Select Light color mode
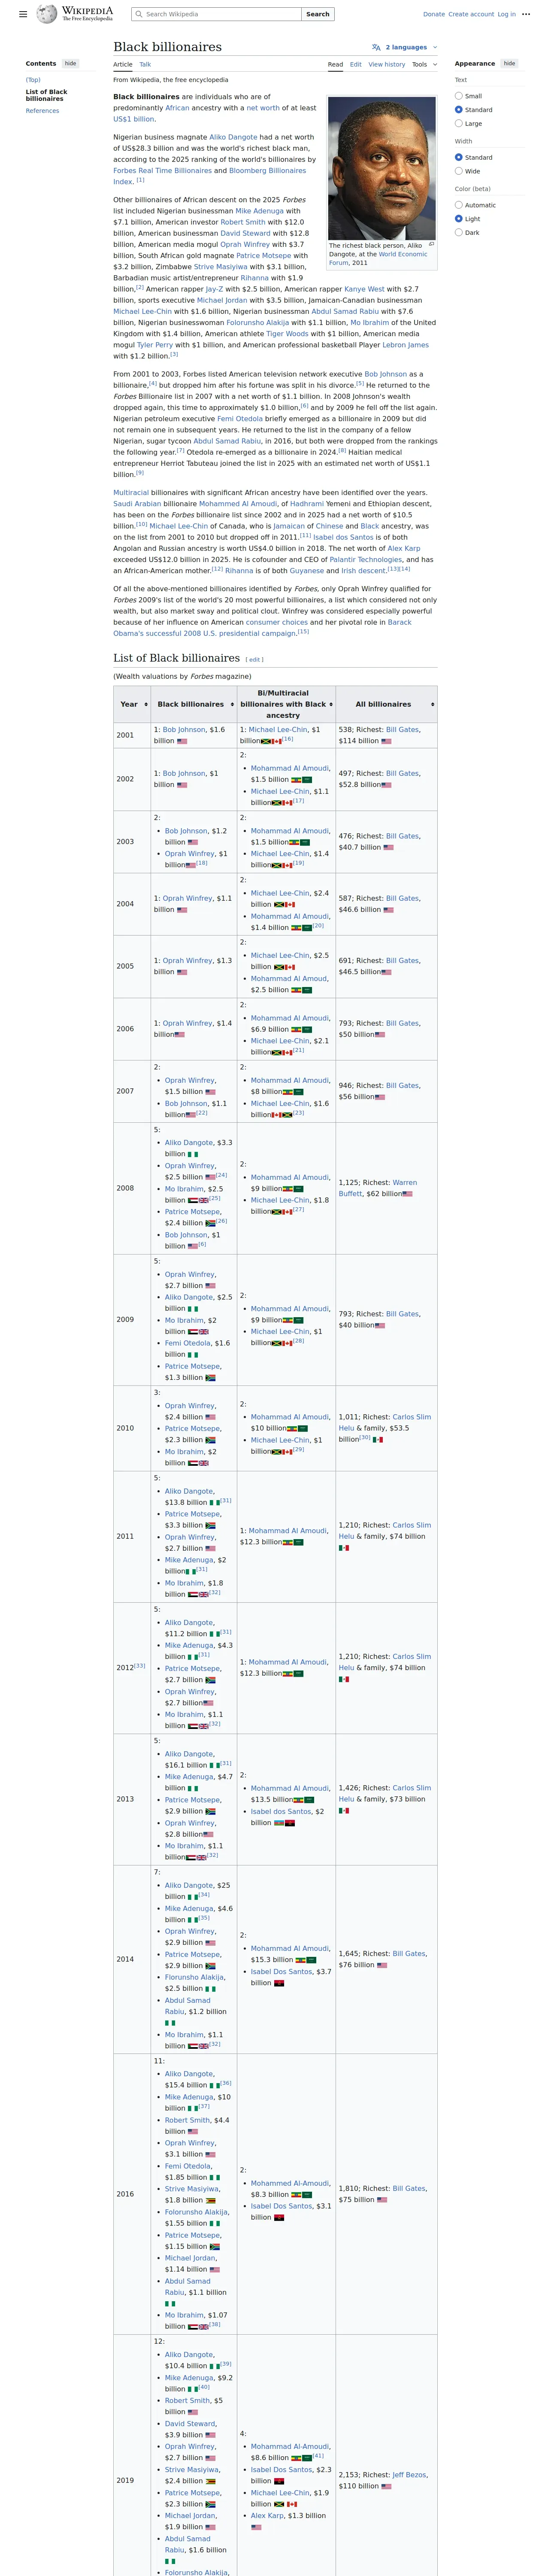The height and width of the screenshot is (2576, 551). [459, 218]
